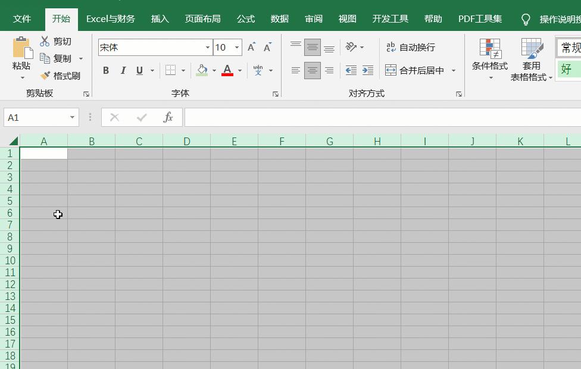
Task: Open the 视图 ribbon tab
Action: (x=347, y=18)
